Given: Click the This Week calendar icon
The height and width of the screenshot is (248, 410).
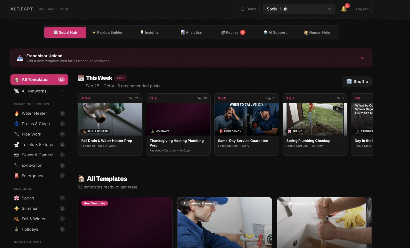Looking at the screenshot, I should click(81, 78).
